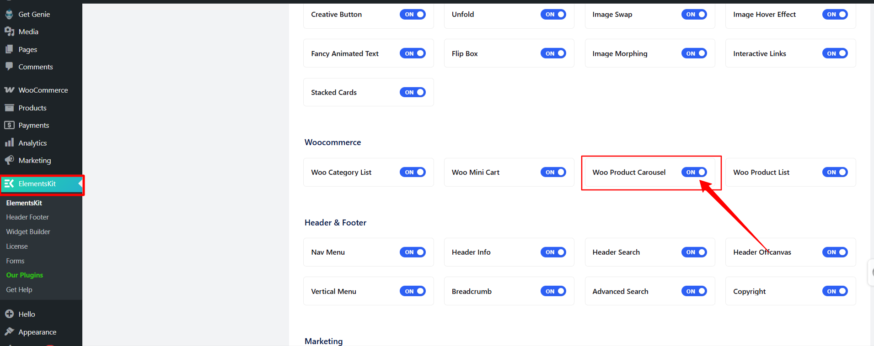Toggle the Creative Button widget switch

click(413, 14)
